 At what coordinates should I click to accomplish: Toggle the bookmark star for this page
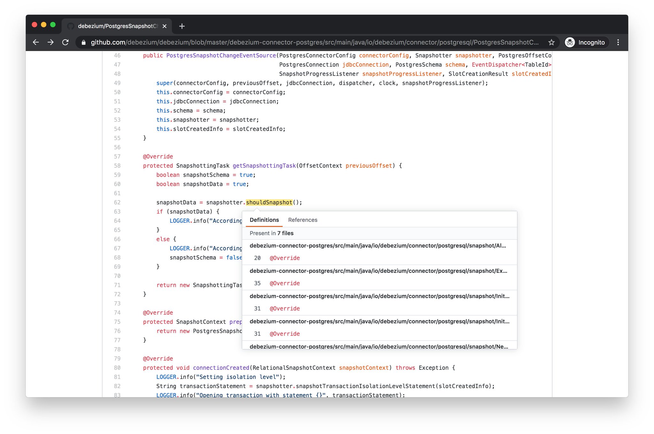coord(551,42)
